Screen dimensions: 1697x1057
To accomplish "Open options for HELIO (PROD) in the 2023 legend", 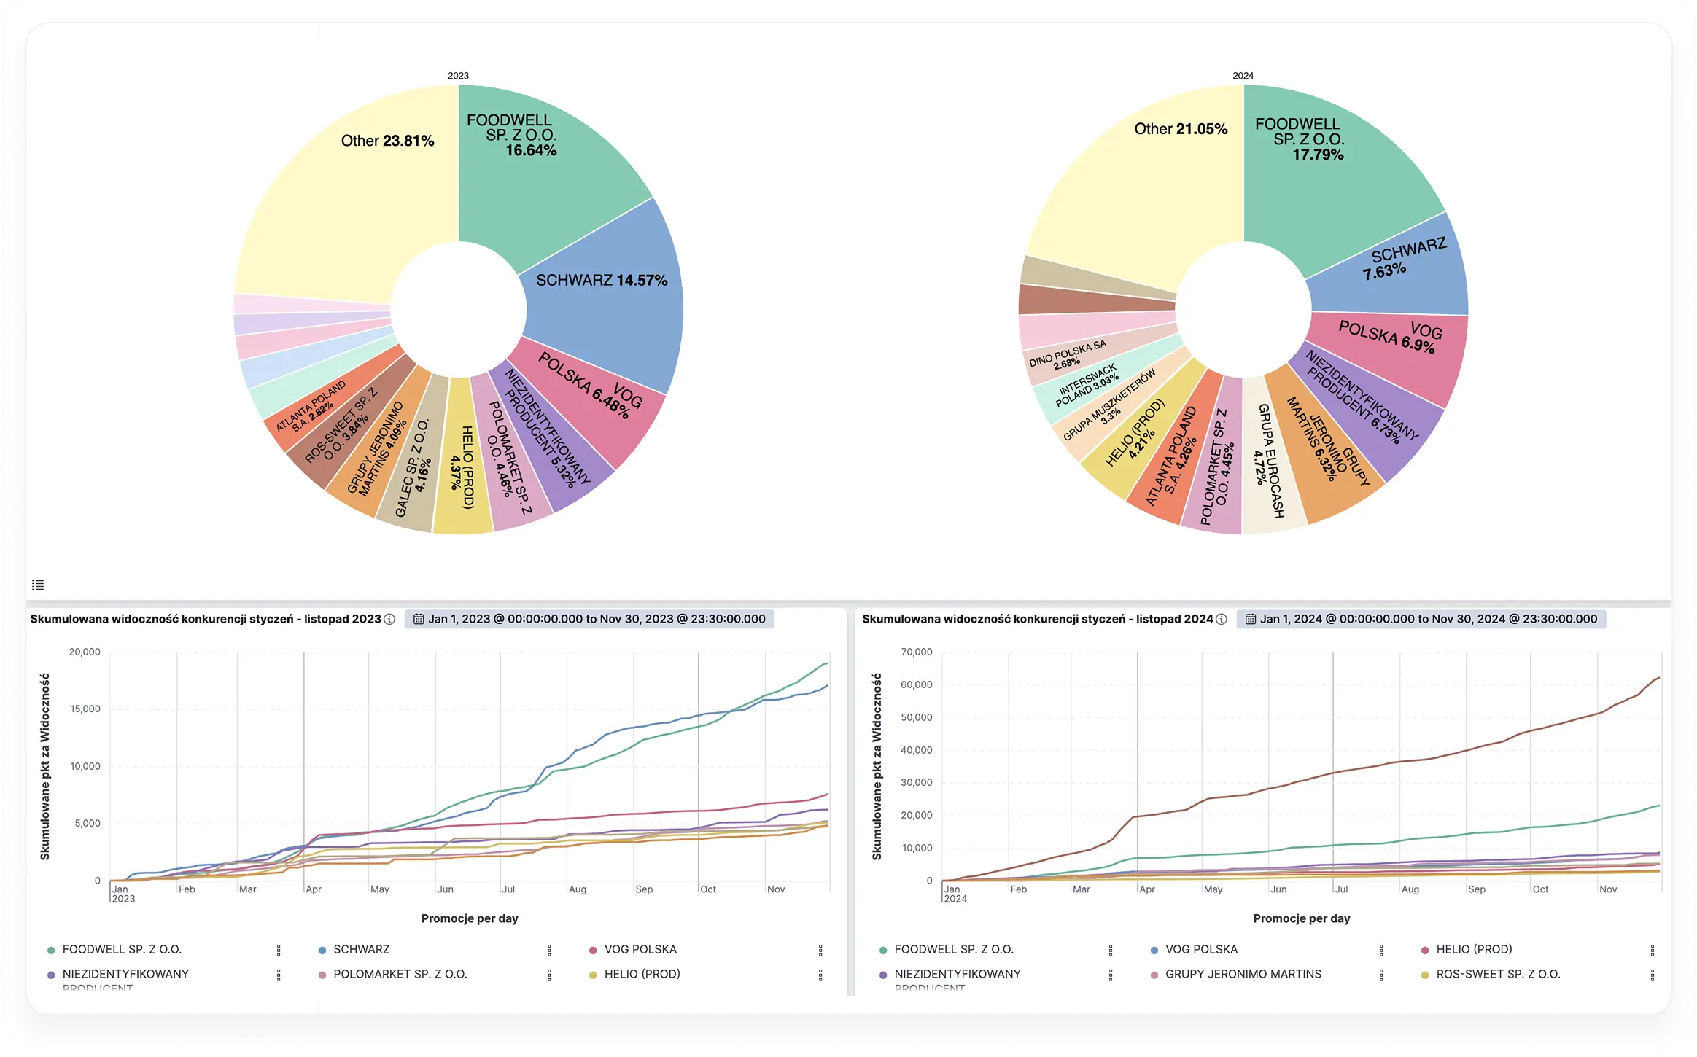I will 820,975.
